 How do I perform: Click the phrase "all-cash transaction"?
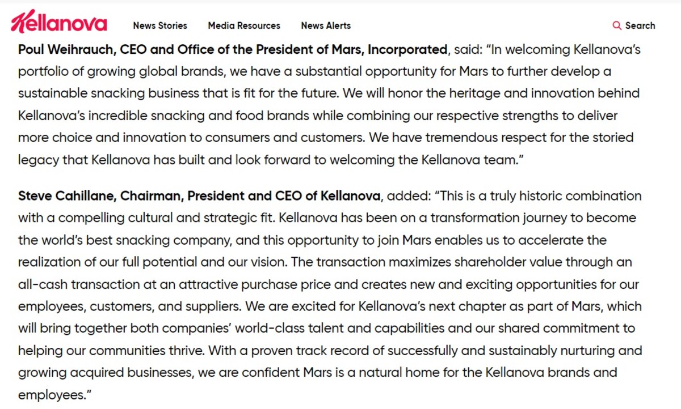74,284
